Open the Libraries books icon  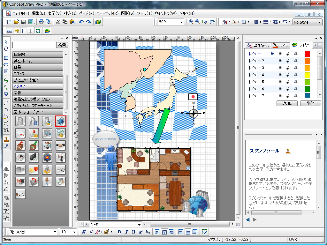98,22
